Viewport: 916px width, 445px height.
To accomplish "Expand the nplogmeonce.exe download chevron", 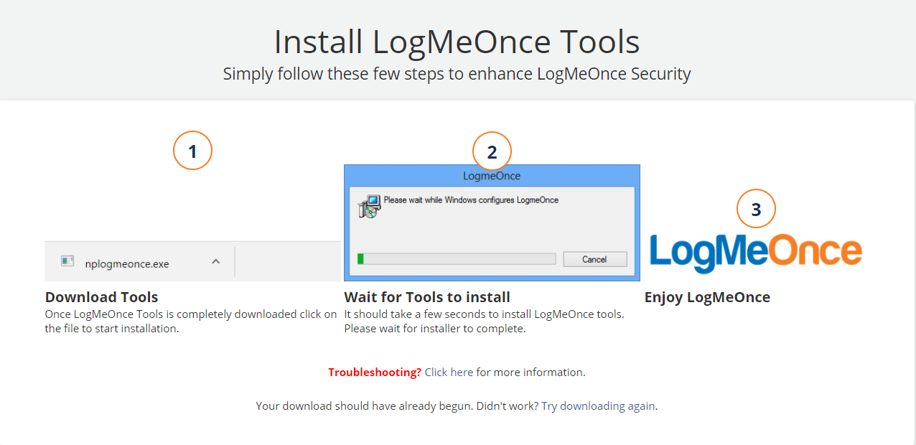I will [x=215, y=262].
